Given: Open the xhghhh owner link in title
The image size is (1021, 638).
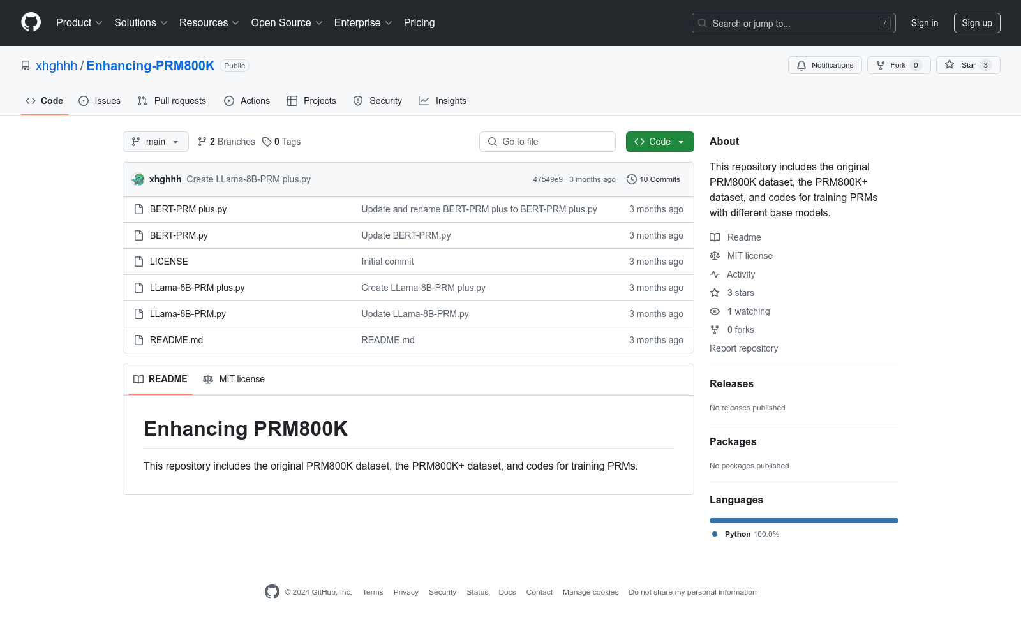Looking at the screenshot, I should tap(56, 66).
